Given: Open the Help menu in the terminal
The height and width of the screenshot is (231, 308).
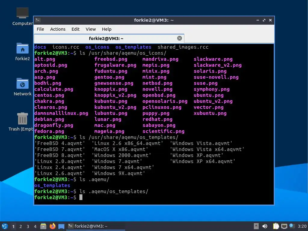Looking at the screenshot, I should click(x=107, y=29).
